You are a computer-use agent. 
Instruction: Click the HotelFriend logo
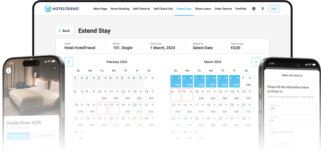[62, 9]
